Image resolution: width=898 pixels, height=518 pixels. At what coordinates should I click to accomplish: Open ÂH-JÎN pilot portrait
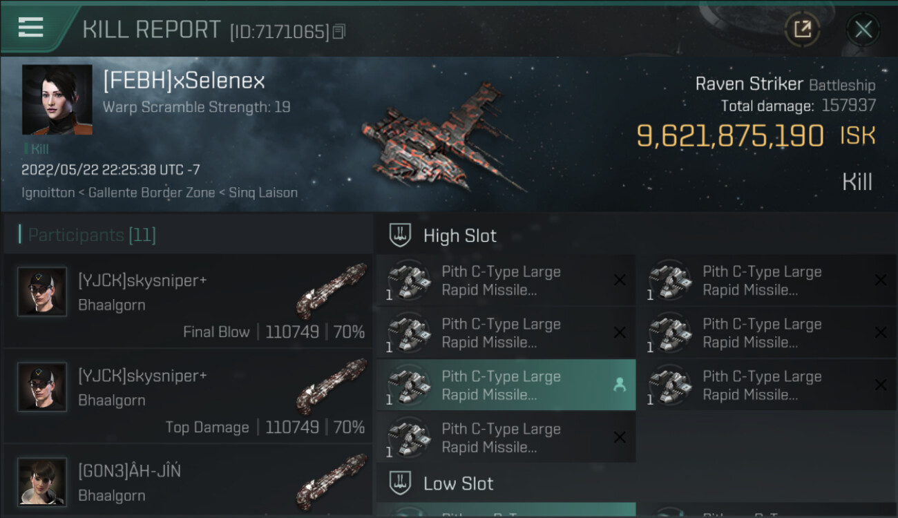(x=42, y=481)
